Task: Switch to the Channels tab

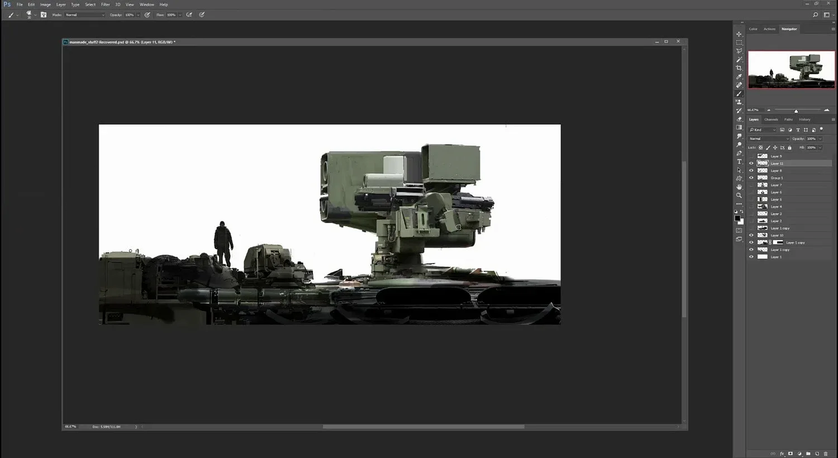Action: [x=772, y=120]
